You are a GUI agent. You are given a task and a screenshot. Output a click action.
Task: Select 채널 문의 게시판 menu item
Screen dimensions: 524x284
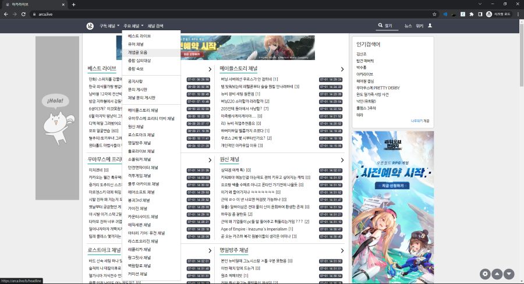click(151, 98)
